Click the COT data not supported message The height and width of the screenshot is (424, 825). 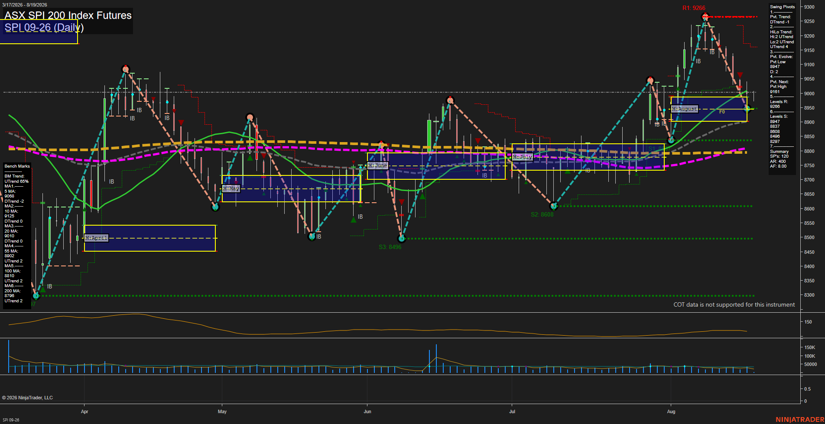(734, 304)
